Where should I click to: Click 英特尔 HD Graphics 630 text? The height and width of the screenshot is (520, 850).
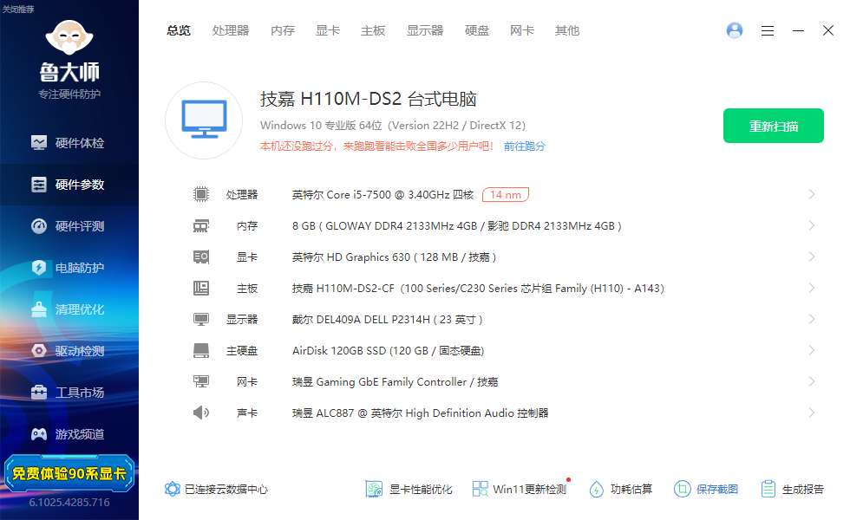click(x=394, y=257)
